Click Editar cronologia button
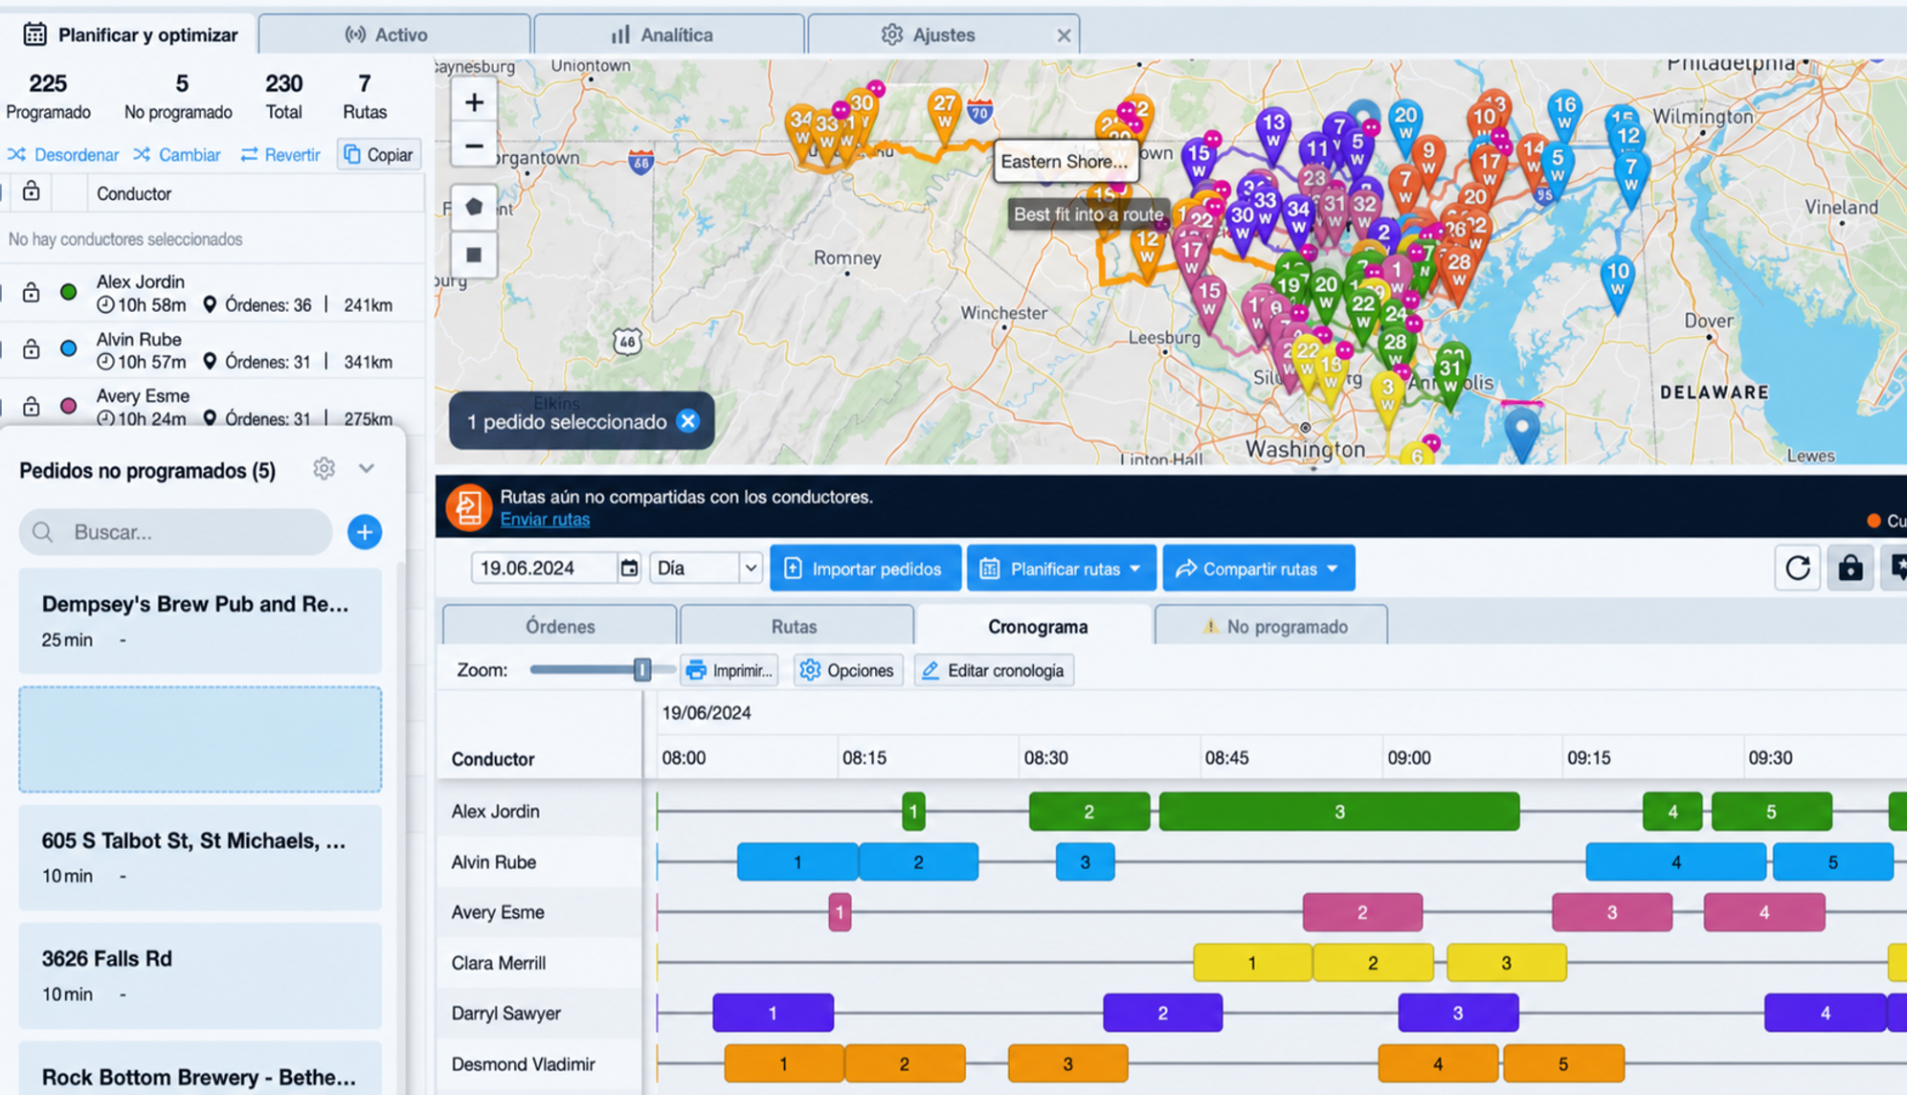The width and height of the screenshot is (1907, 1095). tap(994, 670)
